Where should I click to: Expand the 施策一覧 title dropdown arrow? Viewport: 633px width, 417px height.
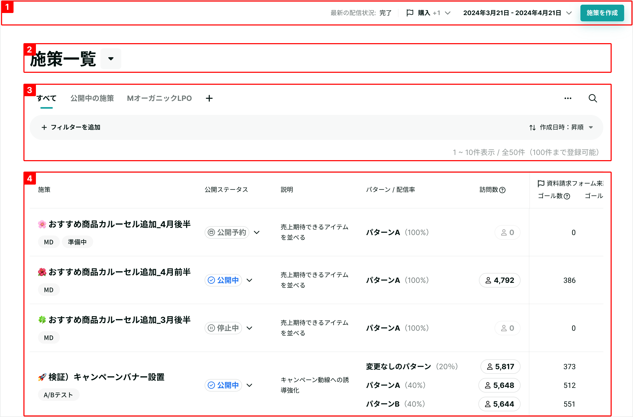(111, 58)
